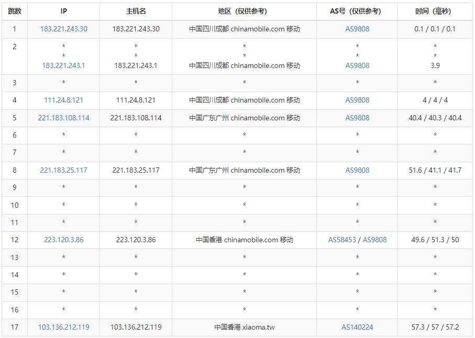Open IP link 111.24.8.121
This screenshot has height=338, width=475.
pyautogui.click(x=63, y=100)
